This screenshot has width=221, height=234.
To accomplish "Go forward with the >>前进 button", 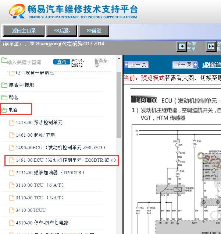I will coord(94,31).
